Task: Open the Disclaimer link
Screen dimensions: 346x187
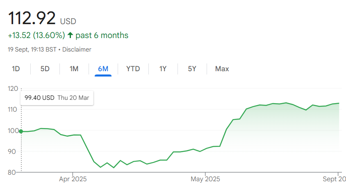Action: pos(77,50)
